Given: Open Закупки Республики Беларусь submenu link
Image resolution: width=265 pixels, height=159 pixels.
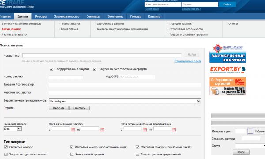Looking at the screenshot, I should click(21, 24).
